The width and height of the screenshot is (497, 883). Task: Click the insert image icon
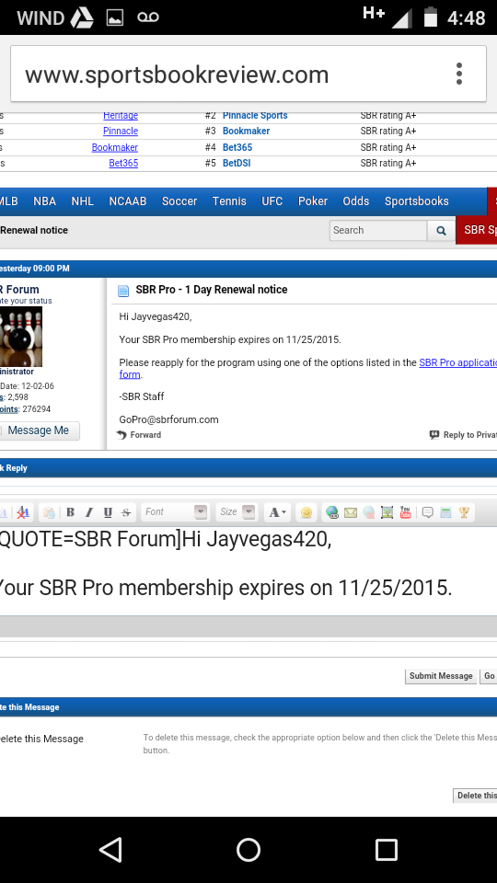[x=387, y=512]
